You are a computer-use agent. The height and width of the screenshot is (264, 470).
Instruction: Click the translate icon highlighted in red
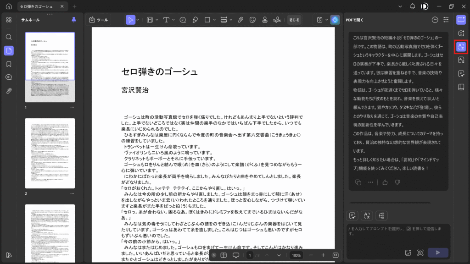[x=461, y=46]
